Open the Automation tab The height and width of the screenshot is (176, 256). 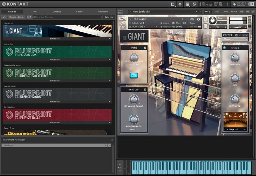click(x=103, y=11)
